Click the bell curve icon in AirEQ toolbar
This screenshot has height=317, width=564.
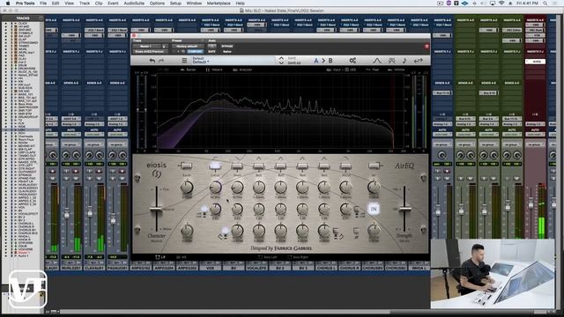(376, 61)
